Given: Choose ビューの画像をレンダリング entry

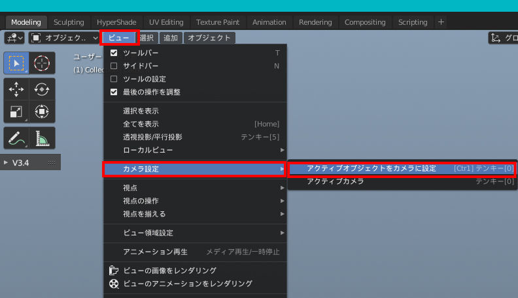Looking at the screenshot, I should (x=195, y=271).
